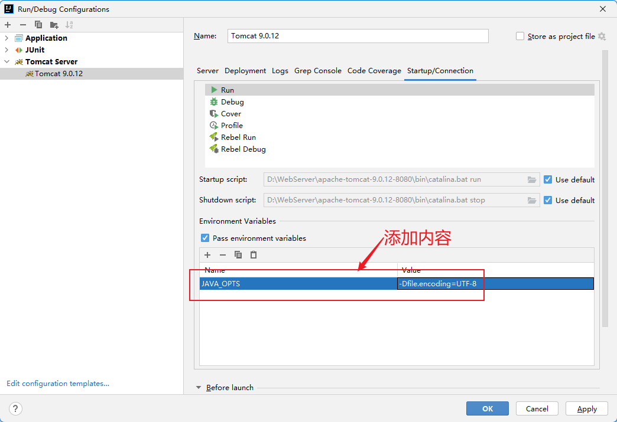This screenshot has width=617, height=422.
Task: Click the Profile clock icon
Action: point(214,125)
